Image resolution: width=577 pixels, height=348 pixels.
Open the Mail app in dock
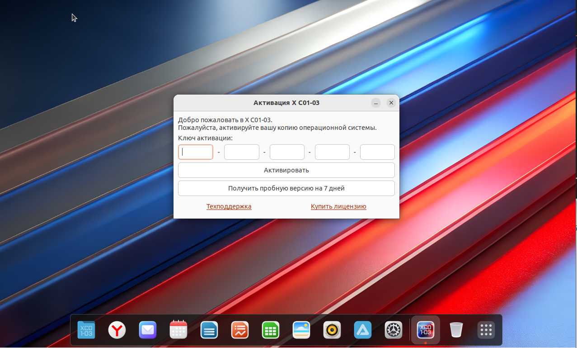(x=148, y=330)
